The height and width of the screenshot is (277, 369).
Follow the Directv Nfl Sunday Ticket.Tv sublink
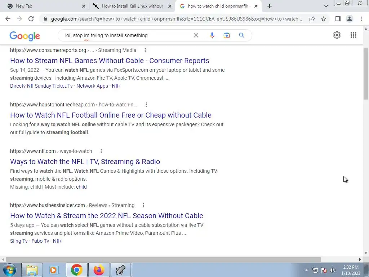point(41,86)
